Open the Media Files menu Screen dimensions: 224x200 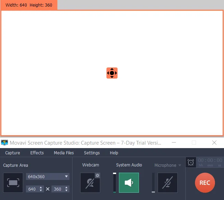point(64,153)
